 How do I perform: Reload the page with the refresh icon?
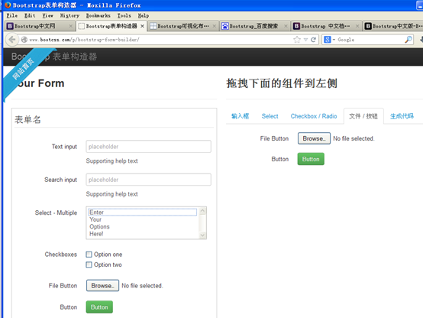pyautogui.click(x=313, y=40)
